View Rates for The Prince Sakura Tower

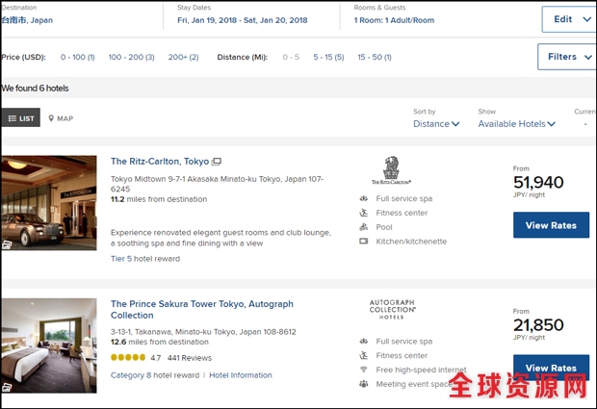pyautogui.click(x=551, y=368)
